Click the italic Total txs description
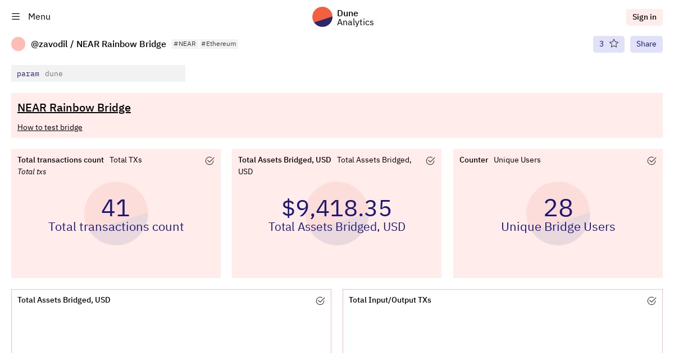The image size is (674, 353). tap(32, 171)
